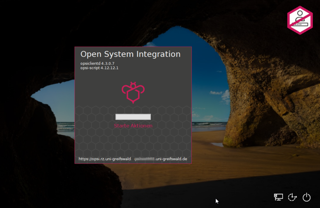Open the network connection icon
Viewport: 320px width, 208px height.
coord(278,197)
